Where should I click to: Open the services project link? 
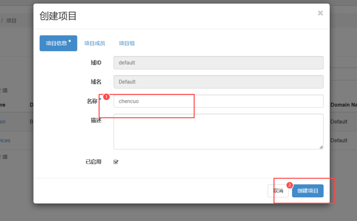pyautogui.click(x=5, y=141)
